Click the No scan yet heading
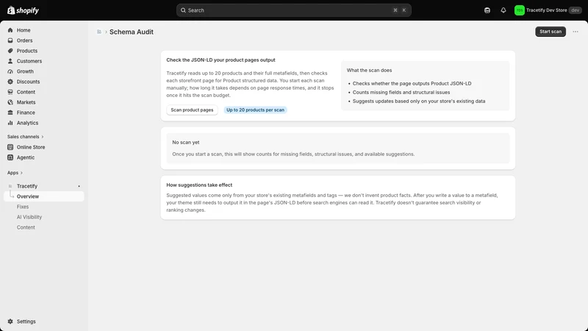This screenshot has width=588, height=331. point(186,142)
